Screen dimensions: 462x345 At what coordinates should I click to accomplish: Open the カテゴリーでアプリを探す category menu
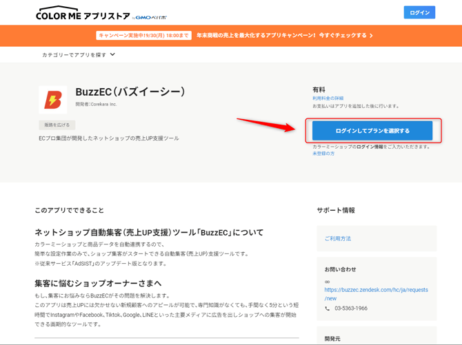coord(74,54)
